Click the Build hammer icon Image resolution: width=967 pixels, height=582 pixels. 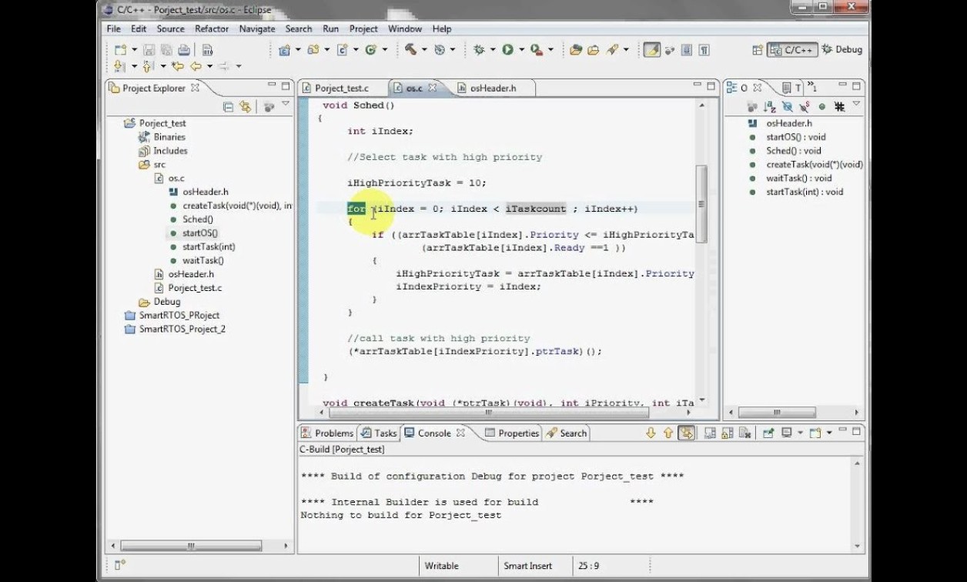coord(411,50)
